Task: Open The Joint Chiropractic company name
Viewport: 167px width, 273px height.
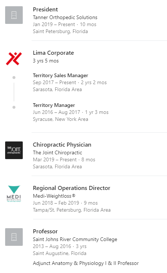Action: [57, 152]
